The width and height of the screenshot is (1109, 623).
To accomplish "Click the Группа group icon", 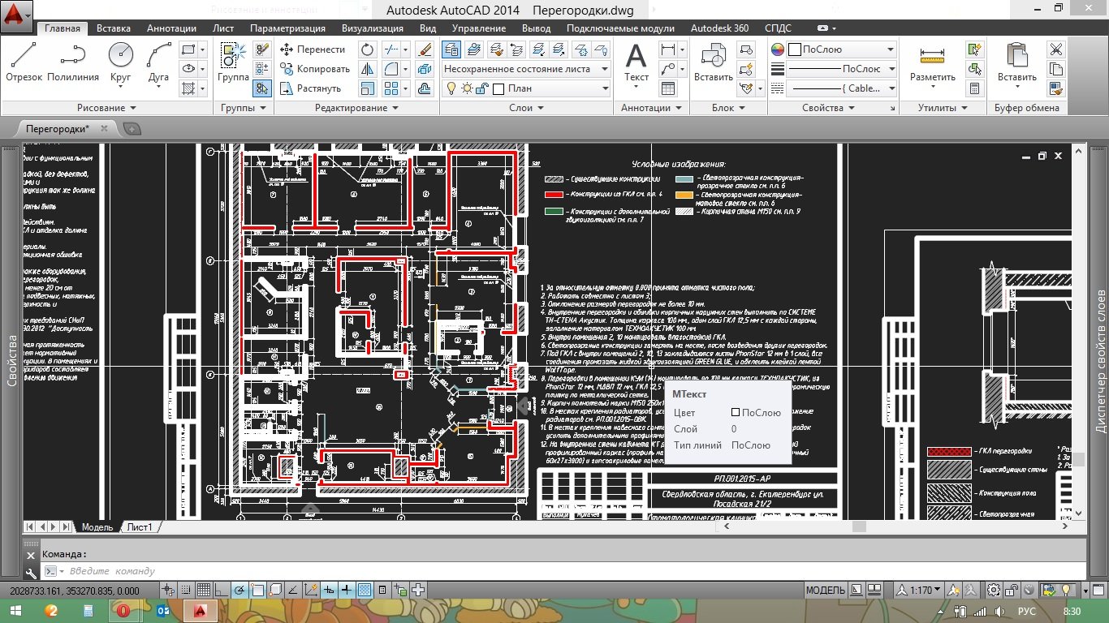I will (233, 62).
